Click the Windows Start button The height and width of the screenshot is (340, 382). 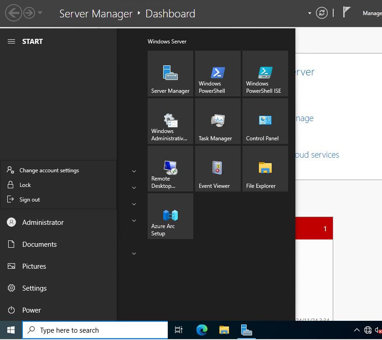[11, 330]
